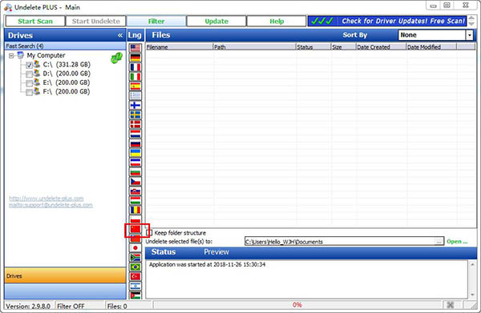The image size is (481, 313).
Task: Click the 0% progress bar
Action: [x=297, y=305]
